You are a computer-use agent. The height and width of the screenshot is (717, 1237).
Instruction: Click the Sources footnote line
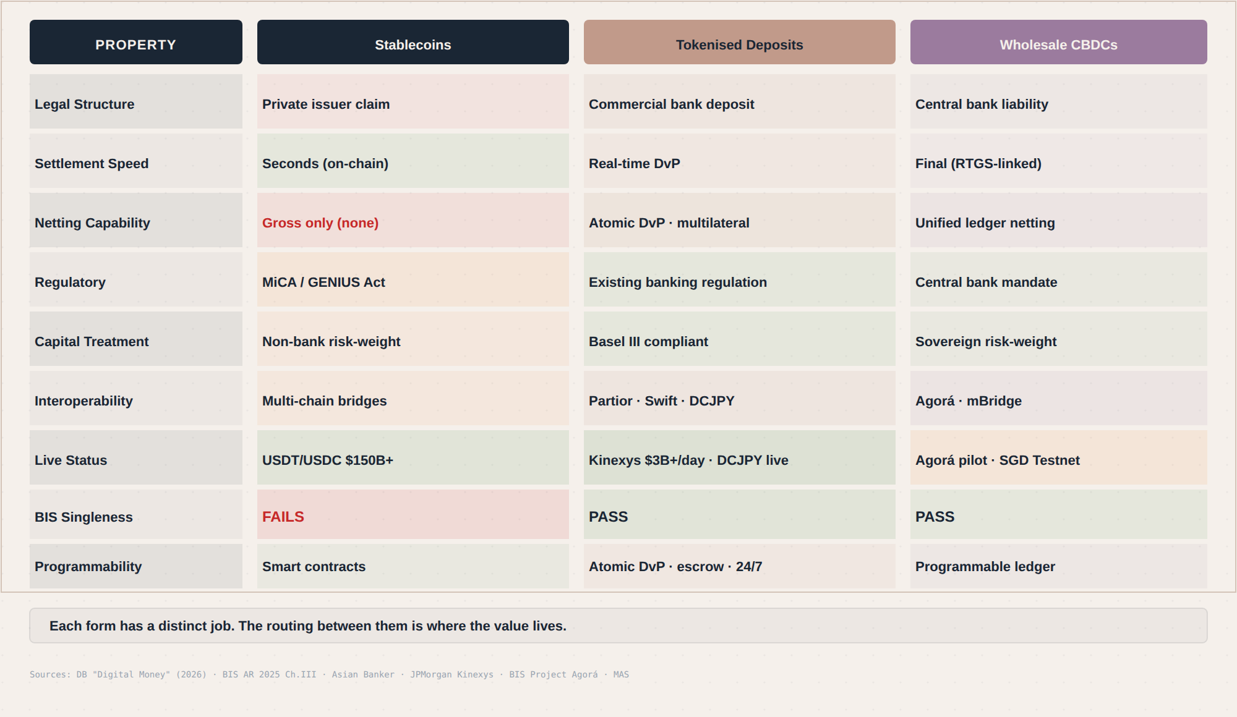[x=329, y=674]
